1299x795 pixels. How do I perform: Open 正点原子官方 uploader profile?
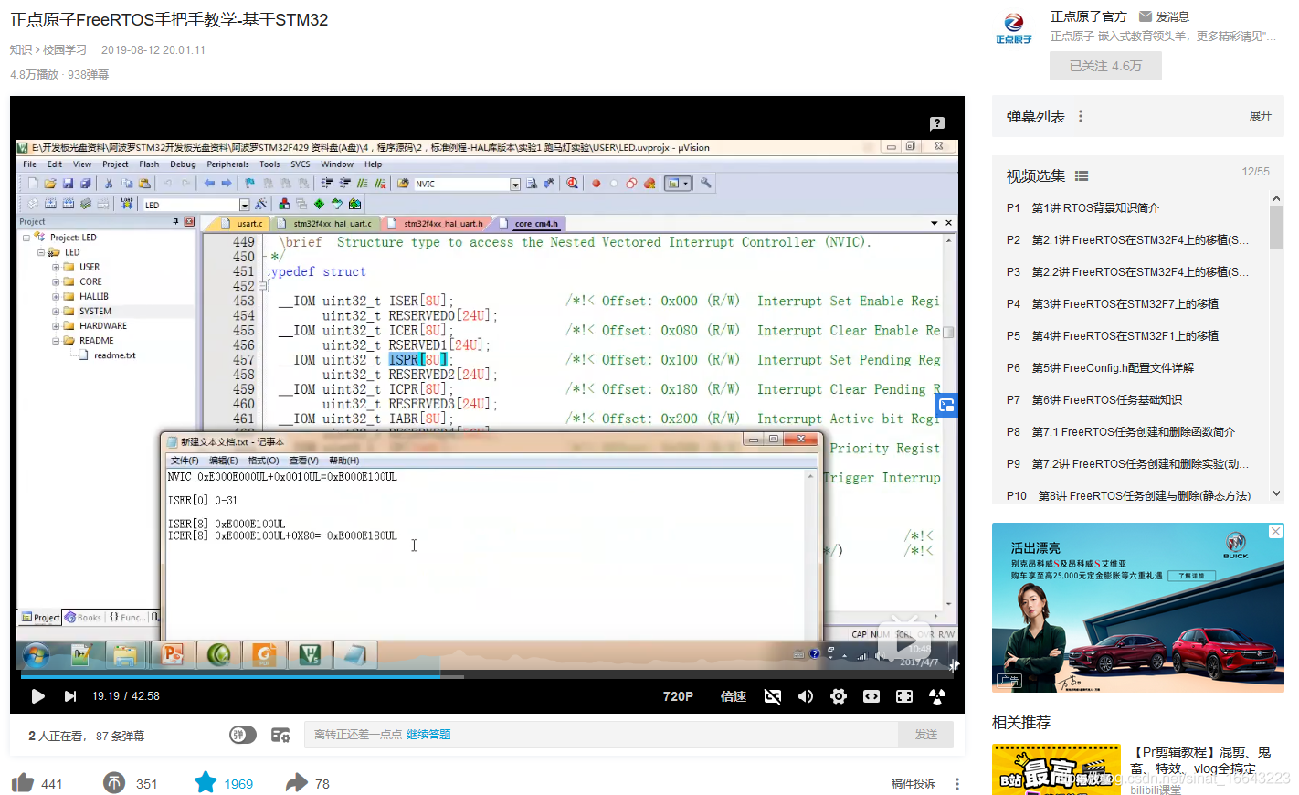(1088, 16)
